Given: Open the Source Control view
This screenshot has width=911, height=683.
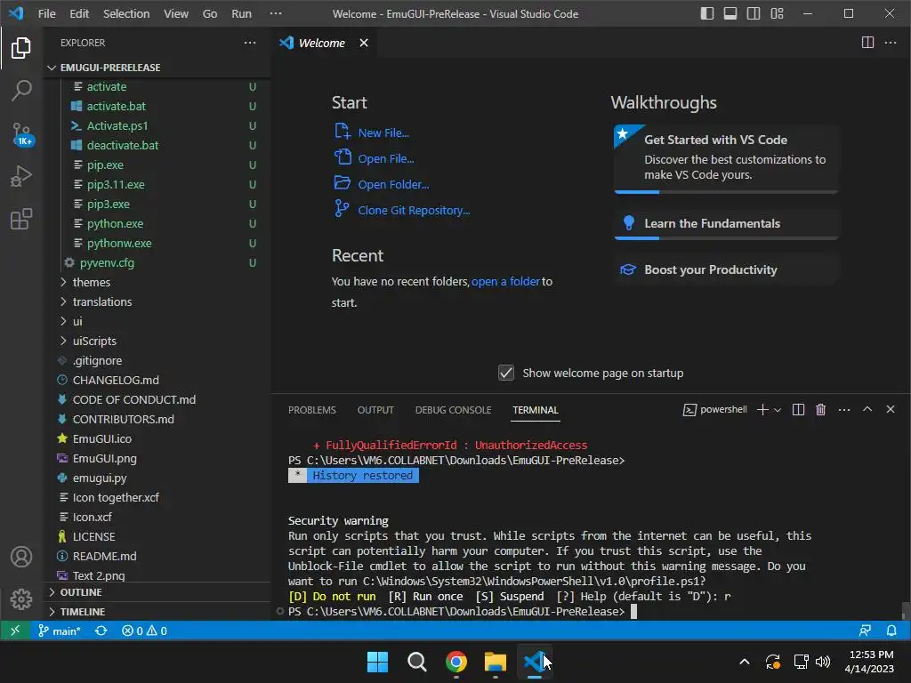Looking at the screenshot, I should pyautogui.click(x=22, y=134).
